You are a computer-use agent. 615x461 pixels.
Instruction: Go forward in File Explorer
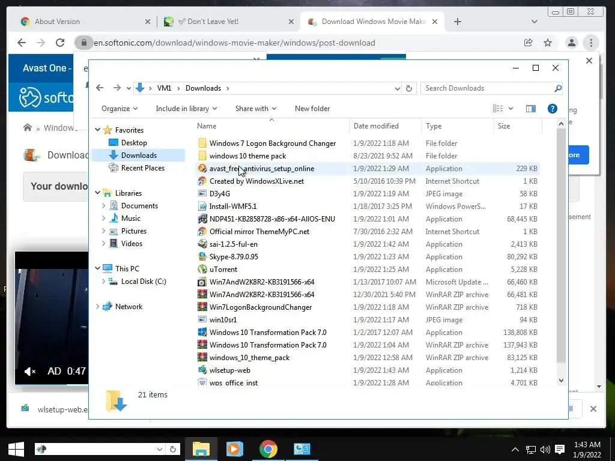117,88
